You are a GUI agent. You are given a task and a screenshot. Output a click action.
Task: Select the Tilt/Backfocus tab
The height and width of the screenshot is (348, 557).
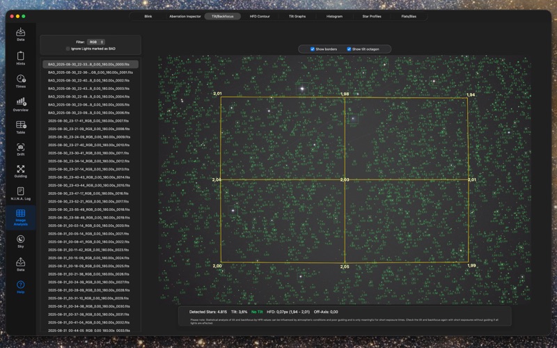(x=222, y=16)
